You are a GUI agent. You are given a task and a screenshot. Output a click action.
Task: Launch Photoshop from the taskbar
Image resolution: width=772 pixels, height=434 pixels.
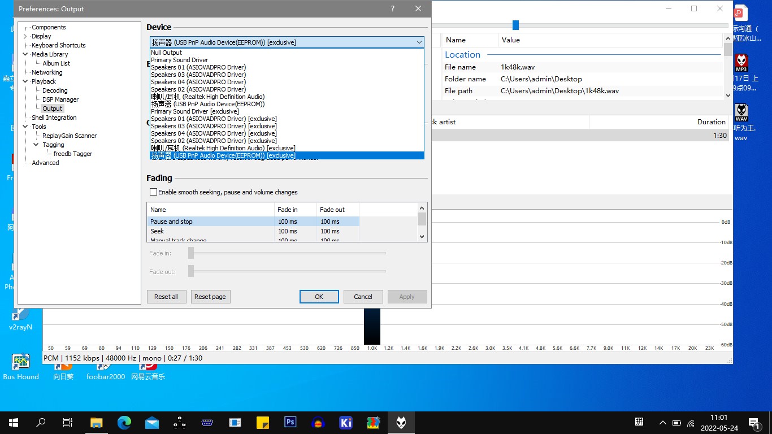point(290,423)
